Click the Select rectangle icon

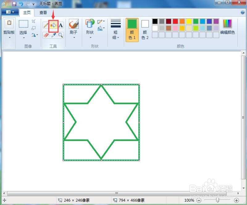pyautogui.click(x=23, y=24)
